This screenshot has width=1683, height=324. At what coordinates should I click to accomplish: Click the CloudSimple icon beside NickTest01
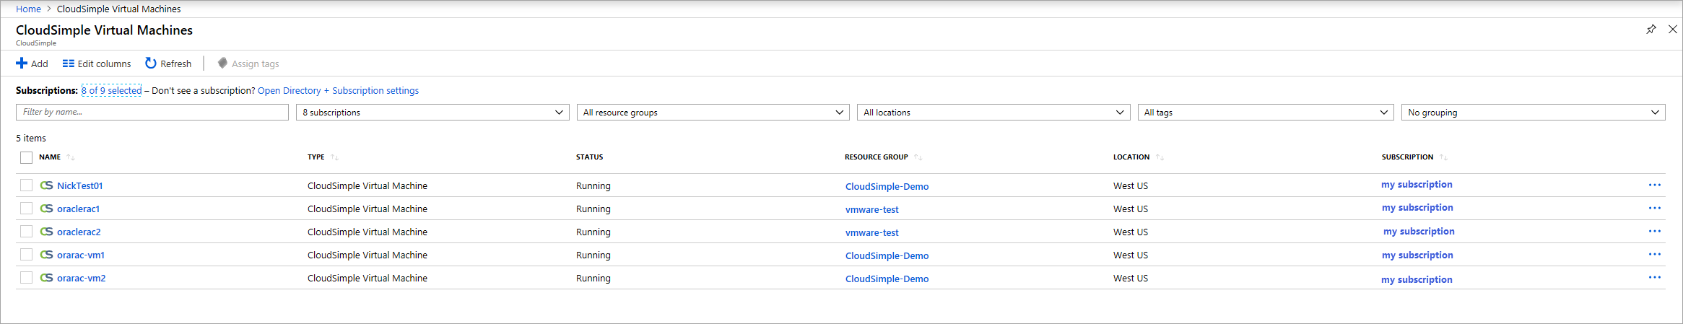(x=47, y=185)
